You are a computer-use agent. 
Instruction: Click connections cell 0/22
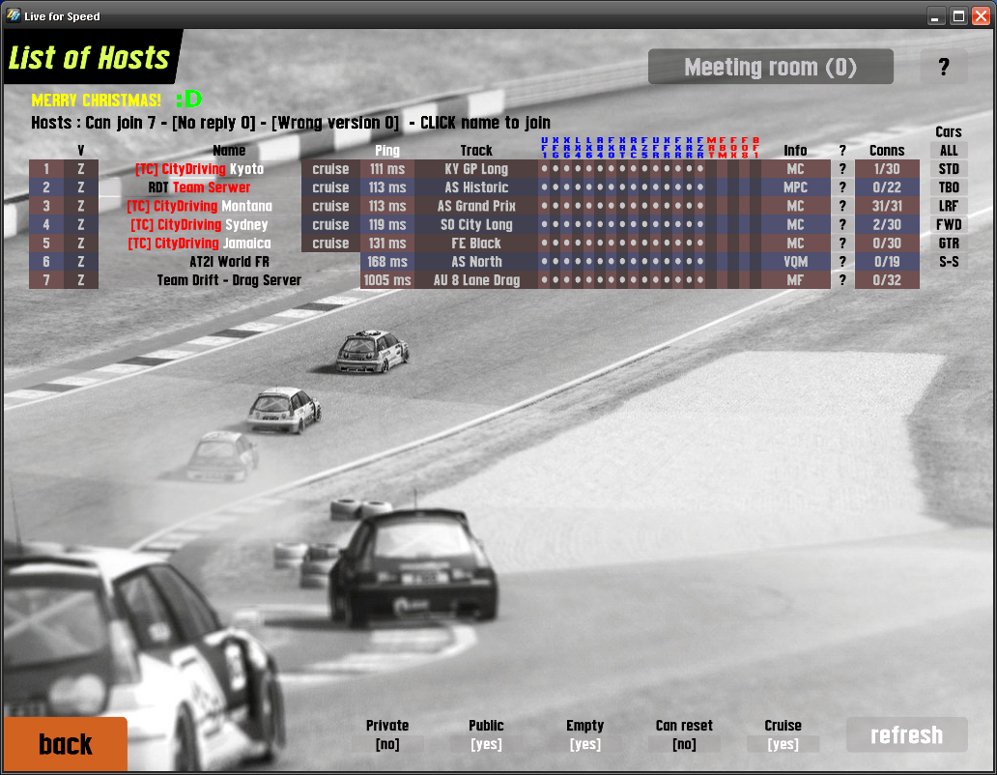click(x=887, y=187)
